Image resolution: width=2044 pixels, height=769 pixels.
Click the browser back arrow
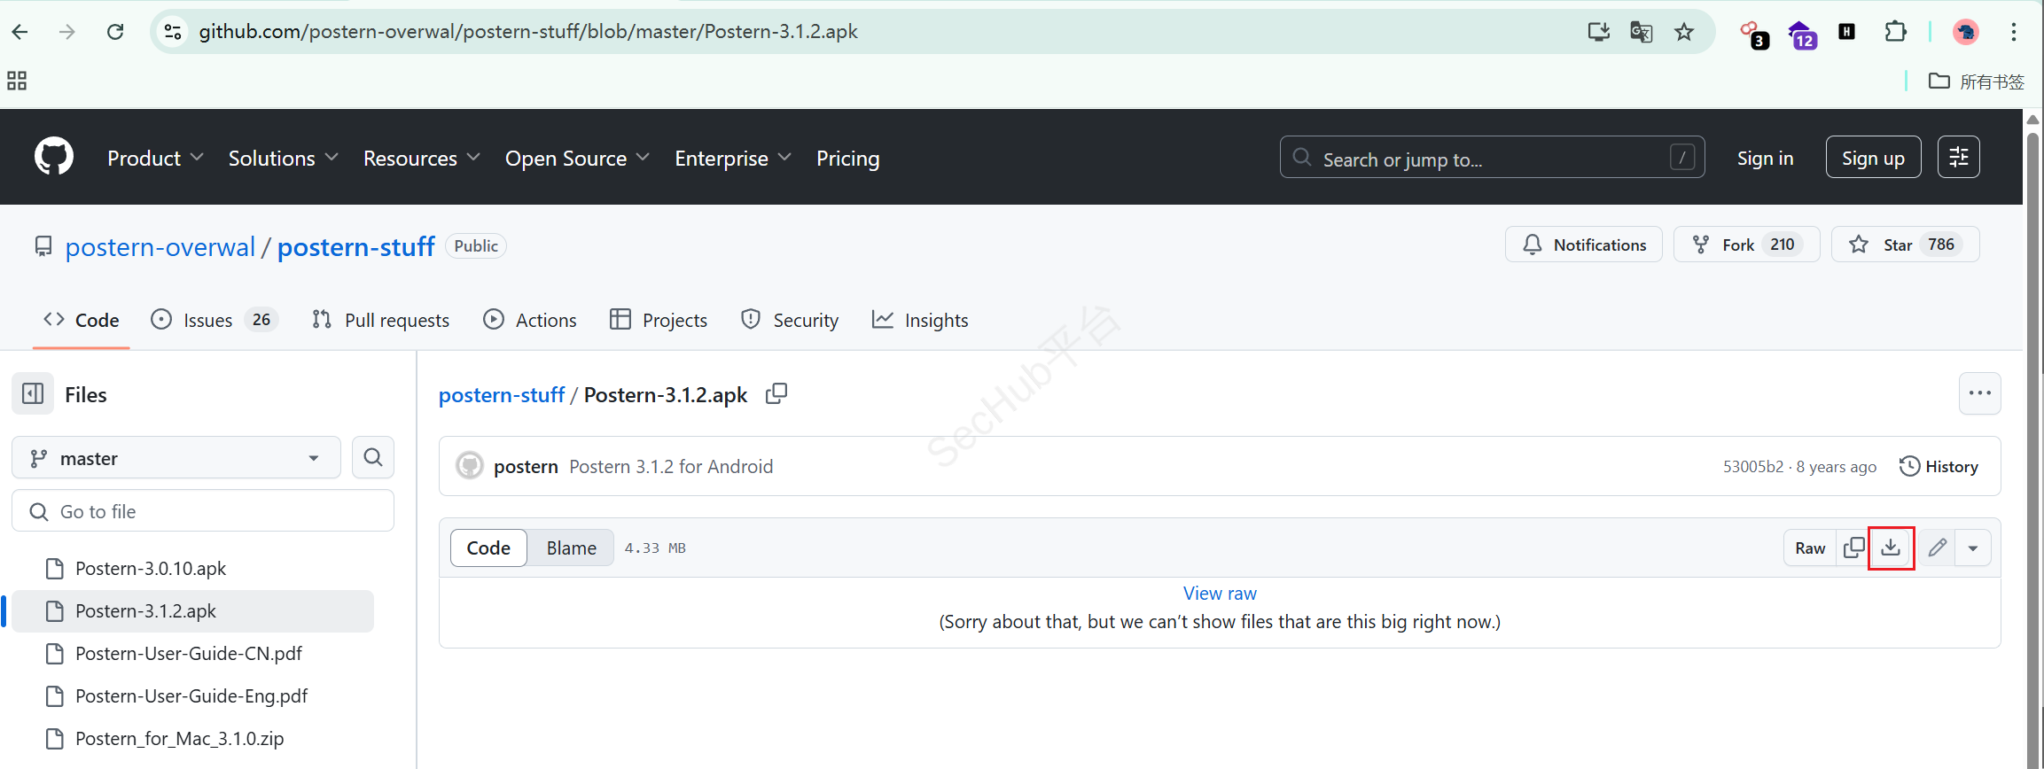pos(20,32)
